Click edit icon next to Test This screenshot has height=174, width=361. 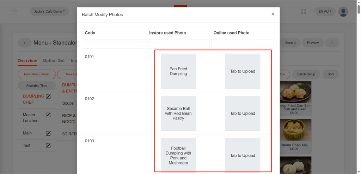click(48, 146)
